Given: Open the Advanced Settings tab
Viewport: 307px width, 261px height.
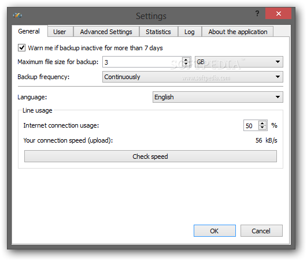Looking at the screenshot, I should [x=106, y=32].
